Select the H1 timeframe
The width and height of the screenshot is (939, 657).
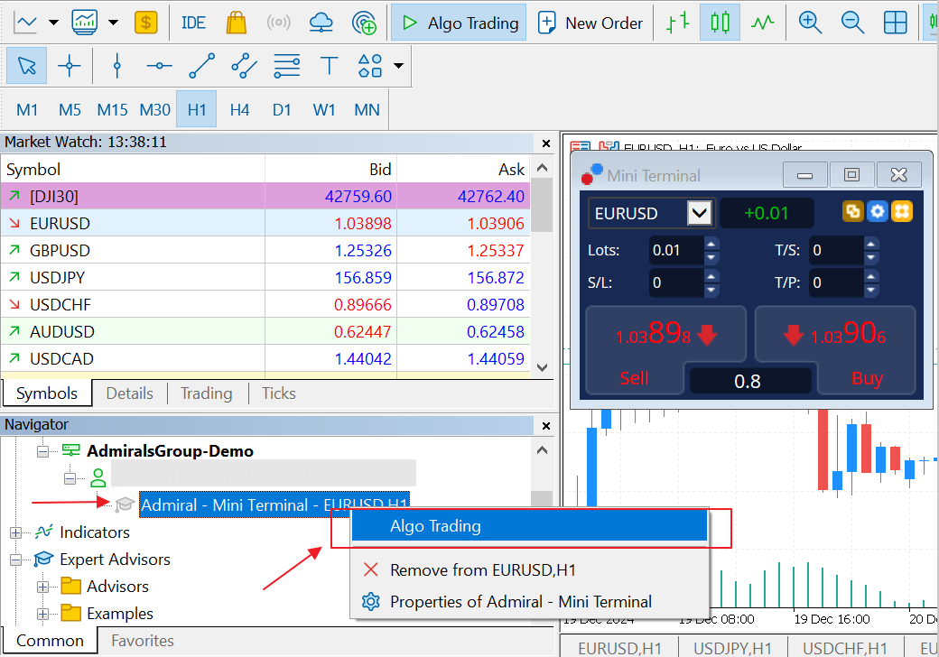click(x=197, y=109)
